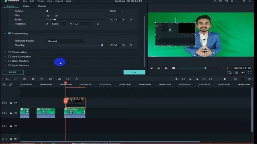Click the zoom out timeline minus icon
Screen dimensions: 257x144
coord(210,79)
